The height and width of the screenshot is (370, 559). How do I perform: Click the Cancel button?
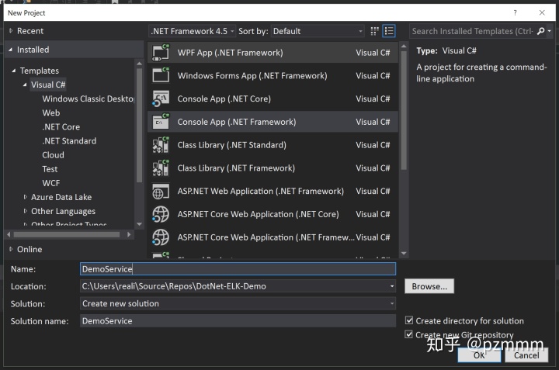526,355
